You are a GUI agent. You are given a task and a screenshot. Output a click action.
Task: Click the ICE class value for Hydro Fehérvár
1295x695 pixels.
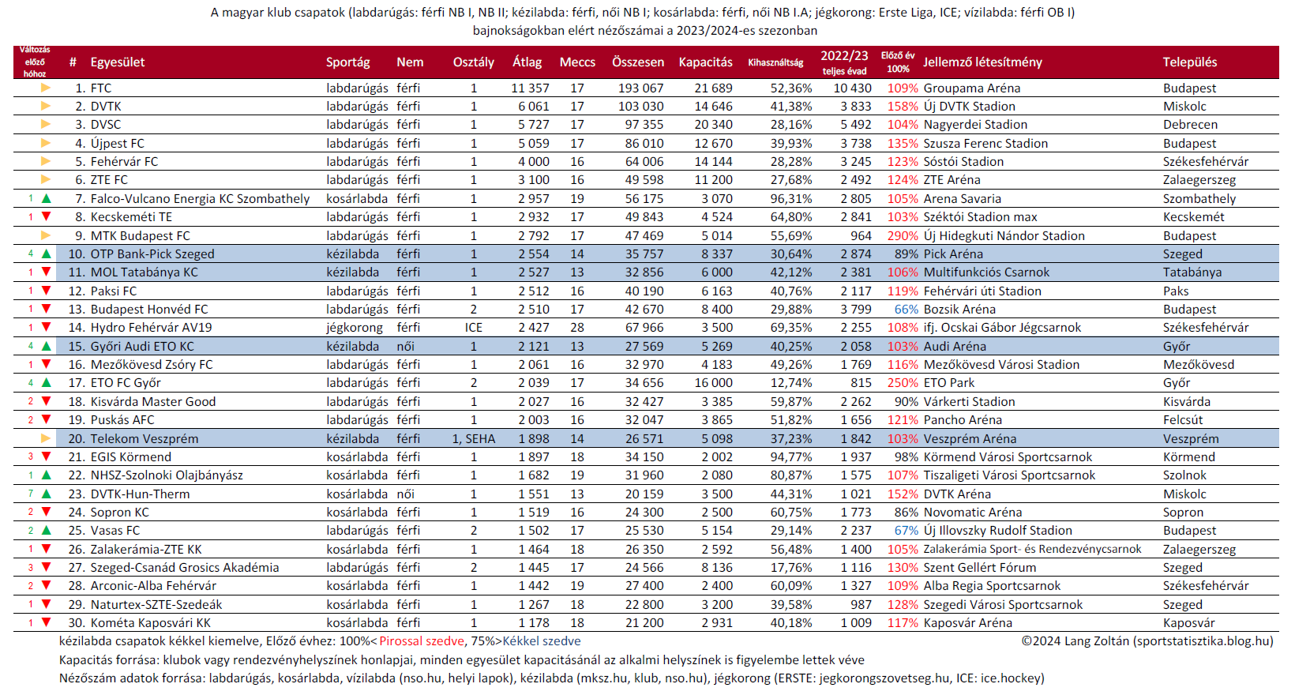click(x=474, y=327)
